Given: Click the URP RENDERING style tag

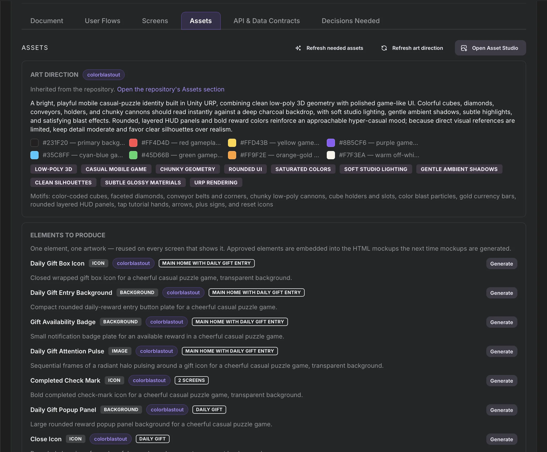Looking at the screenshot, I should 216,183.
